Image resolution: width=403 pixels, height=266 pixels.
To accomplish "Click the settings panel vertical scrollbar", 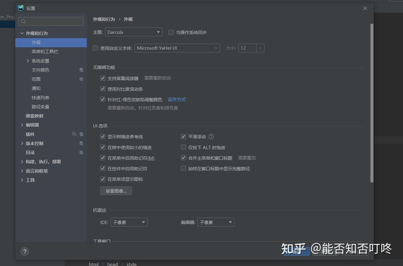I will 372,103.
